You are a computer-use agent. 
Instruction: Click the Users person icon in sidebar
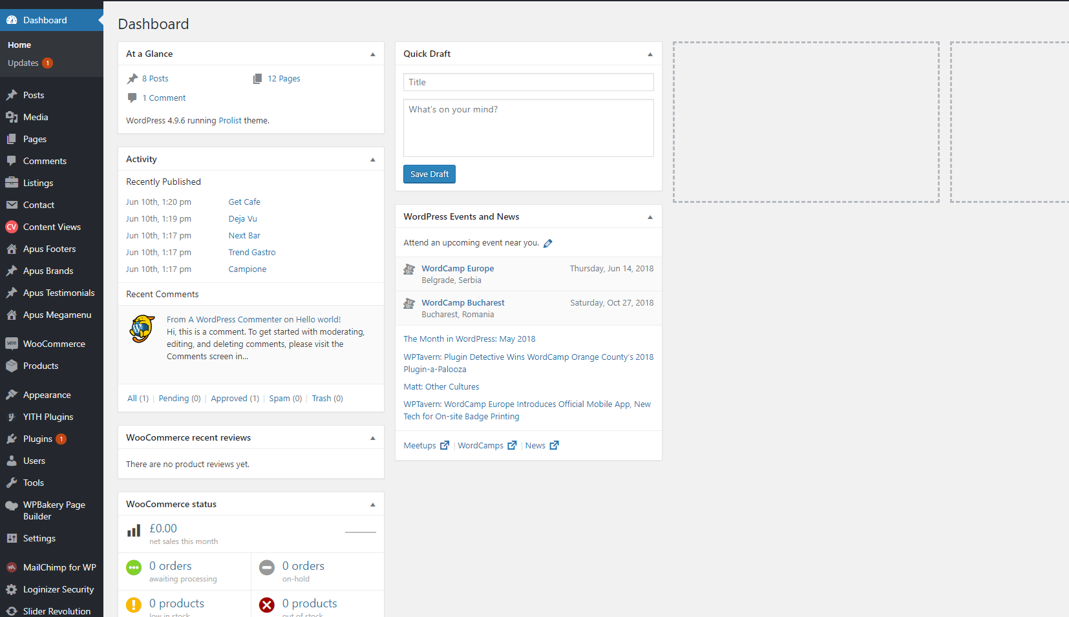(x=12, y=461)
